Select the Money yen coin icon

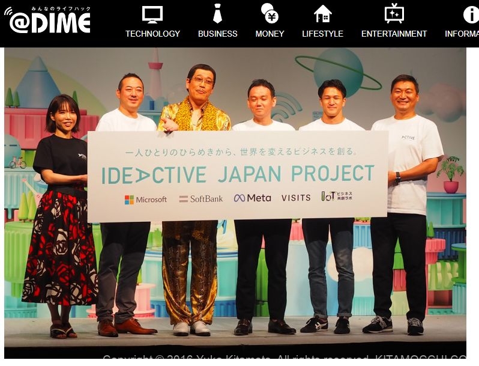270,13
